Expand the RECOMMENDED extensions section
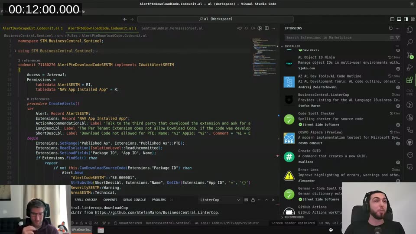This screenshot has width=416, height=234. tap(292, 217)
